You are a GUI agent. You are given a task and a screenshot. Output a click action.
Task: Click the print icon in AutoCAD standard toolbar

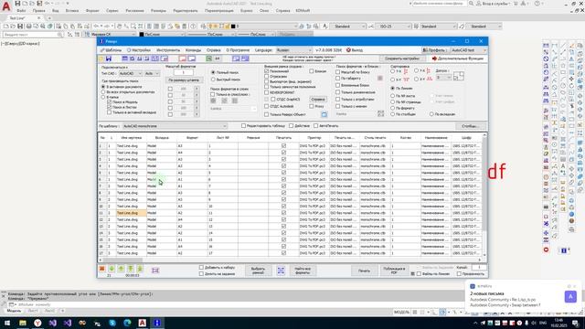(28, 27)
